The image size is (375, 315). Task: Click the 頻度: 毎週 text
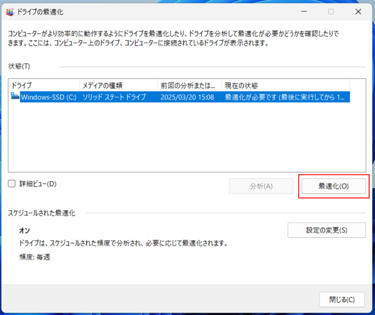[35, 257]
